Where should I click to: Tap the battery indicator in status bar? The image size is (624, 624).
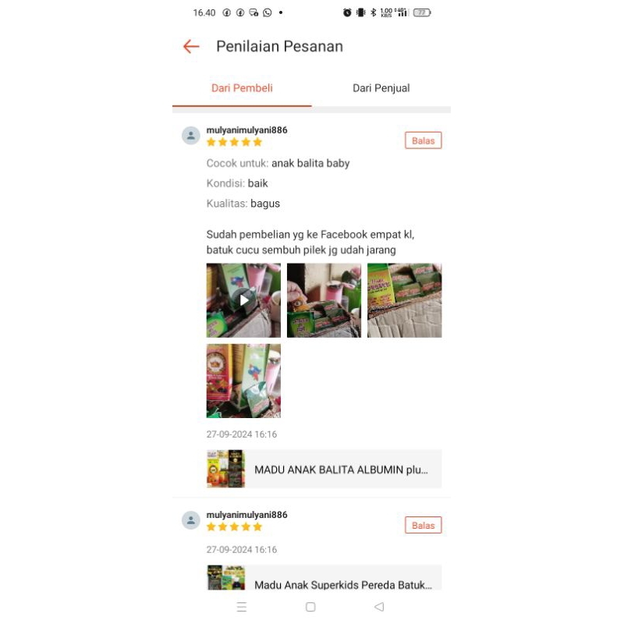pyautogui.click(x=422, y=12)
